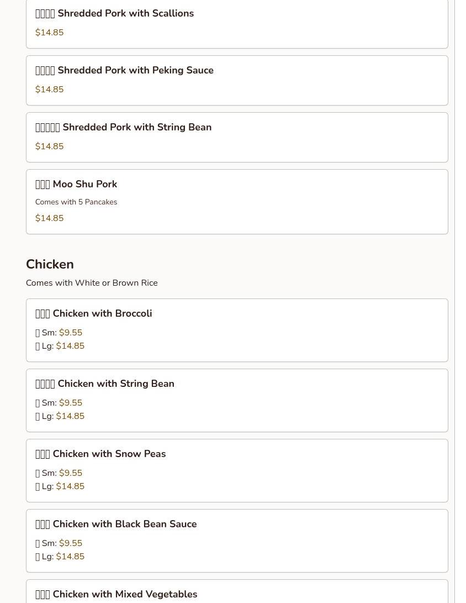Click the 'Comes with White or Brown Rice' note
The height and width of the screenshot is (603, 466).
click(x=92, y=283)
